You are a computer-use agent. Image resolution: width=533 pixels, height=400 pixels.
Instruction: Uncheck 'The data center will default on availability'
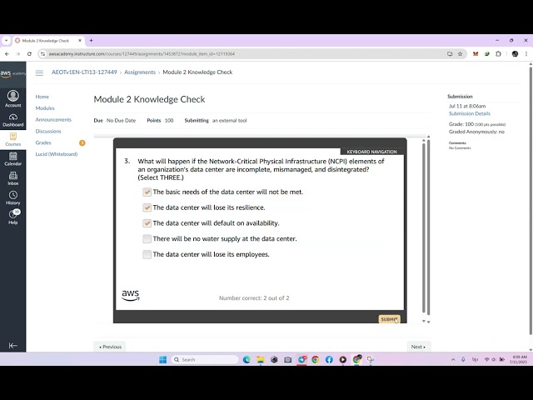[147, 223]
